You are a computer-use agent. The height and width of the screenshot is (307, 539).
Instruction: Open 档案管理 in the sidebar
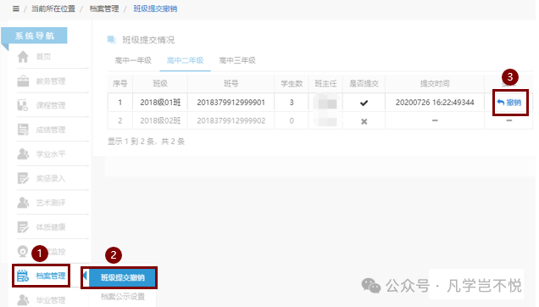click(x=51, y=276)
